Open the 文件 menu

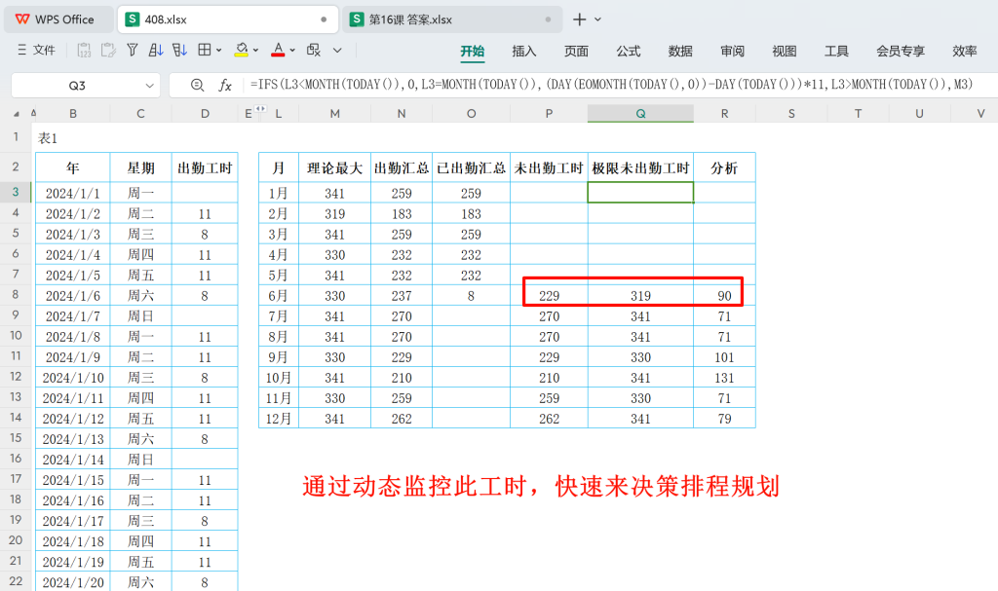tap(36, 51)
